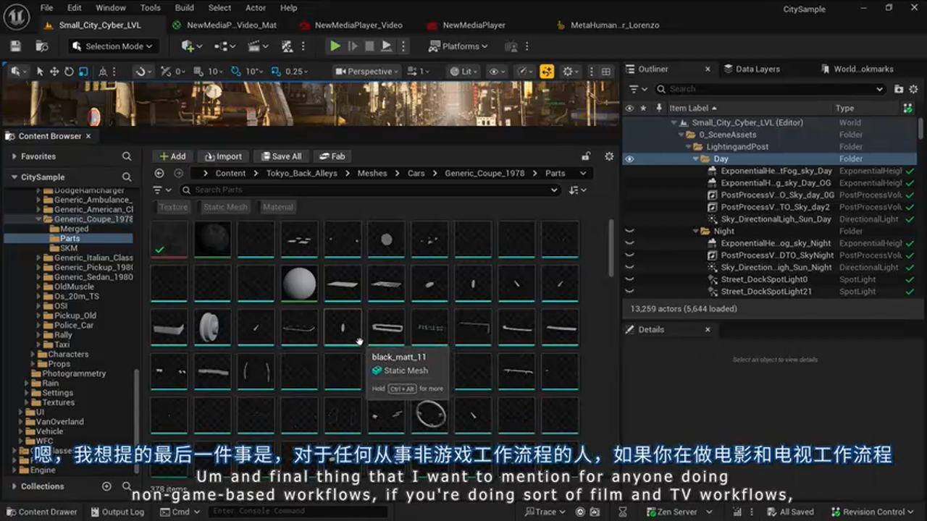Select the black_matt_11 static mesh thumbnail
Screen dimensions: 927x521
(343, 327)
